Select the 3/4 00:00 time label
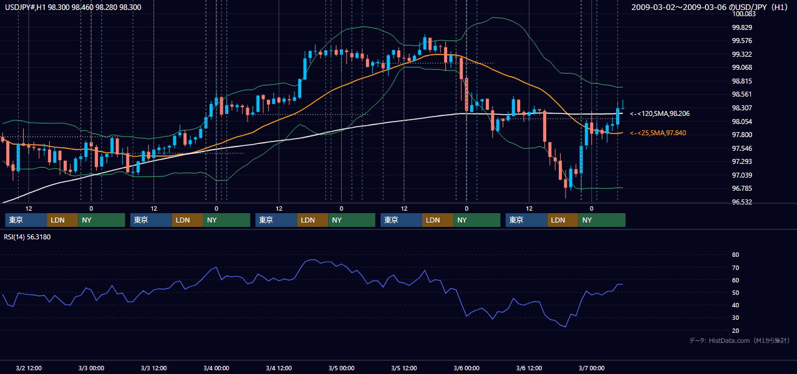This screenshot has height=374, width=797. (x=216, y=368)
